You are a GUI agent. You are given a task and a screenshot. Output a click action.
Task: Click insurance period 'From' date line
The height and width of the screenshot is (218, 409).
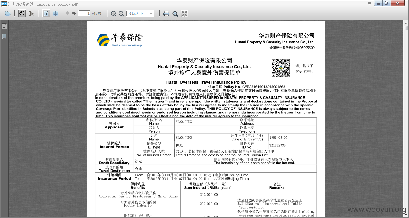point(192,175)
